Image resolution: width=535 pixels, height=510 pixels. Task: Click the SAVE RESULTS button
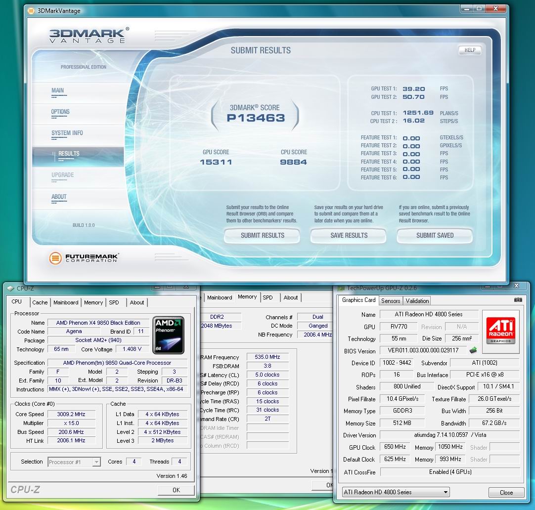[349, 236]
